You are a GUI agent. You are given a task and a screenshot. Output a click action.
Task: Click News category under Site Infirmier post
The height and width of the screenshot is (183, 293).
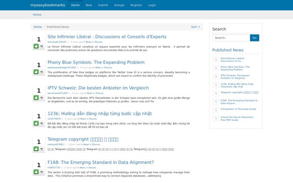89,42
